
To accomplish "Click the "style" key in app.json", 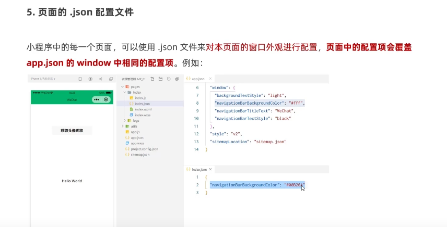I will (x=219, y=134).
